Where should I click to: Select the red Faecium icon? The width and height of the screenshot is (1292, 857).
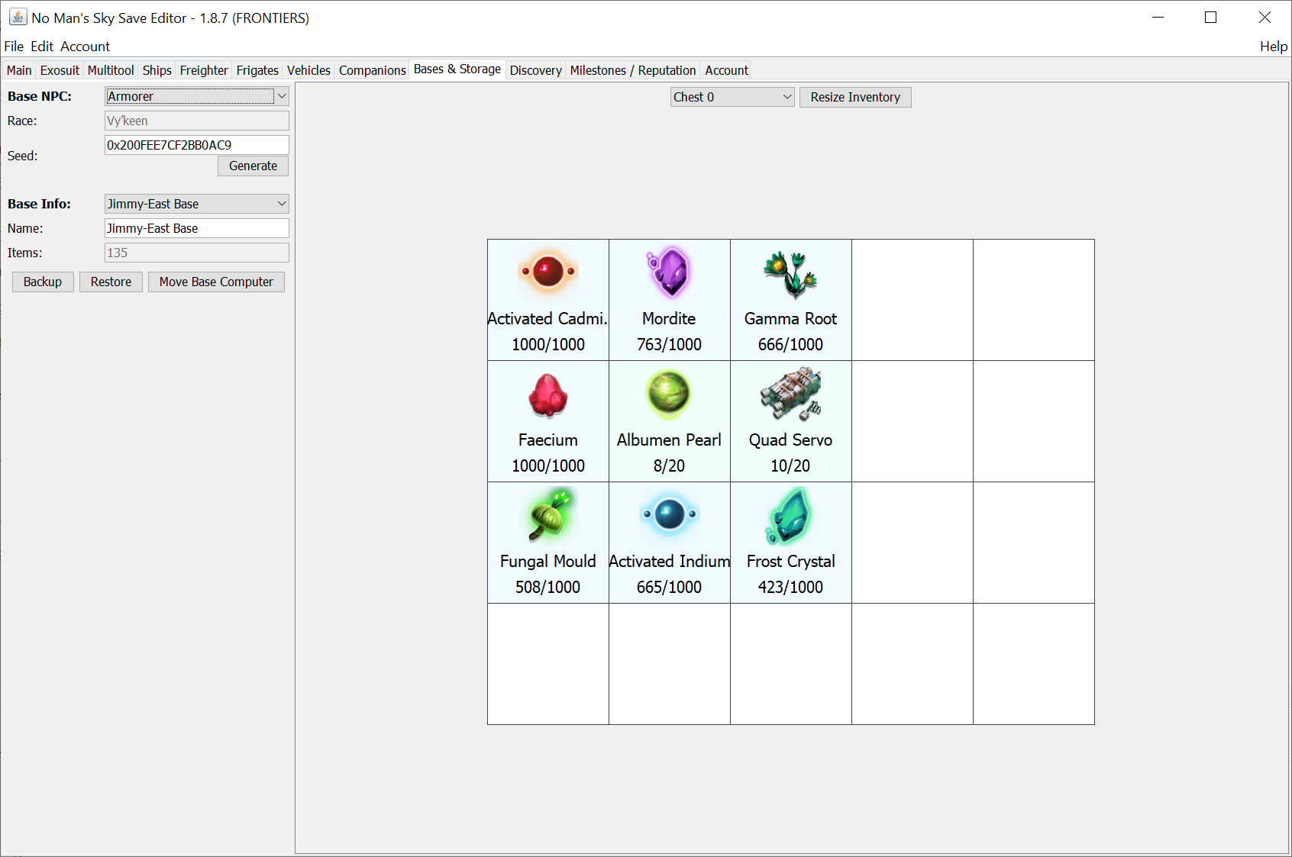point(548,395)
